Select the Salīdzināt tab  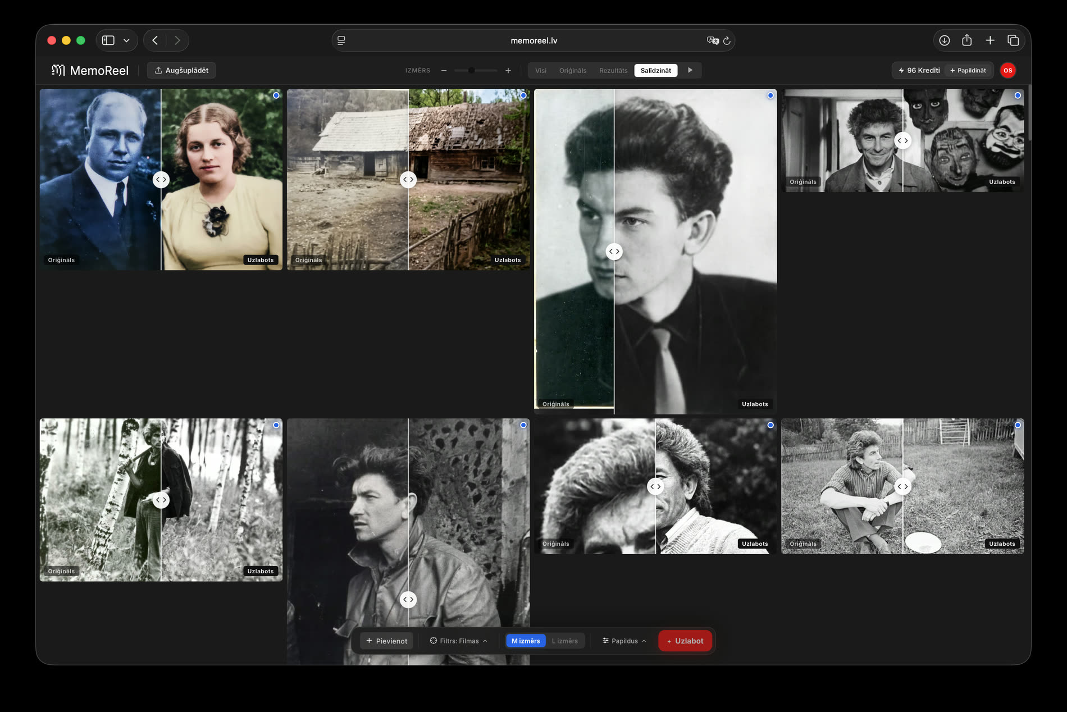656,70
